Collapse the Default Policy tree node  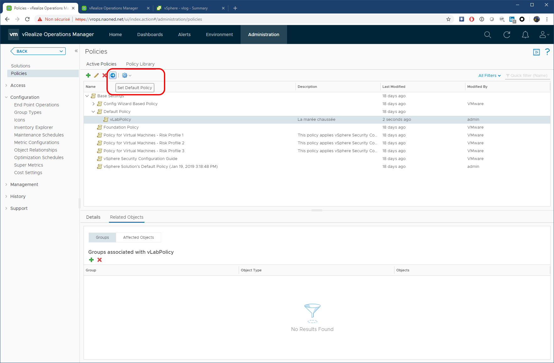point(93,112)
